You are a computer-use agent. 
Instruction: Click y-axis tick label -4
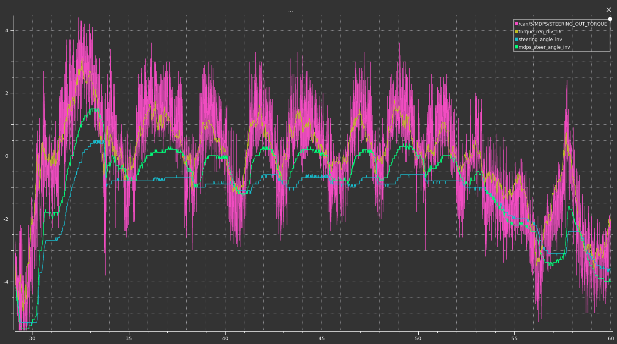tap(6, 282)
